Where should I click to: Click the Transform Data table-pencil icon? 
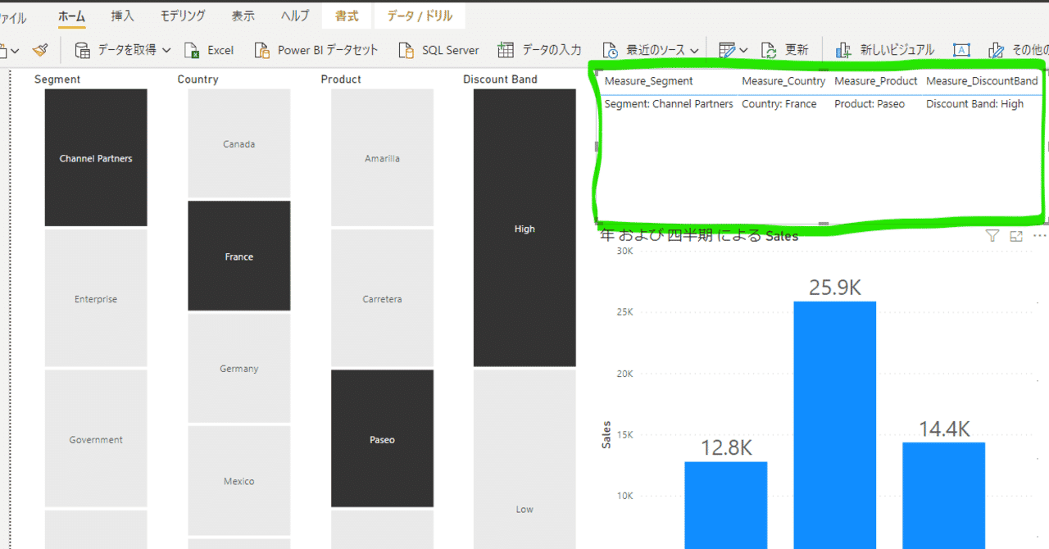coord(727,50)
